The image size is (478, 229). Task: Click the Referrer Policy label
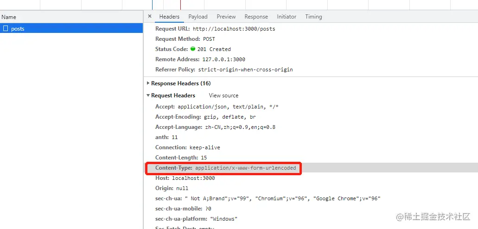[175, 69]
